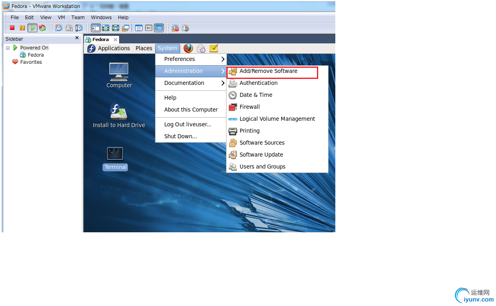Open Users and Groups
Image resolution: width=496 pixels, height=306 pixels.
click(277, 167)
